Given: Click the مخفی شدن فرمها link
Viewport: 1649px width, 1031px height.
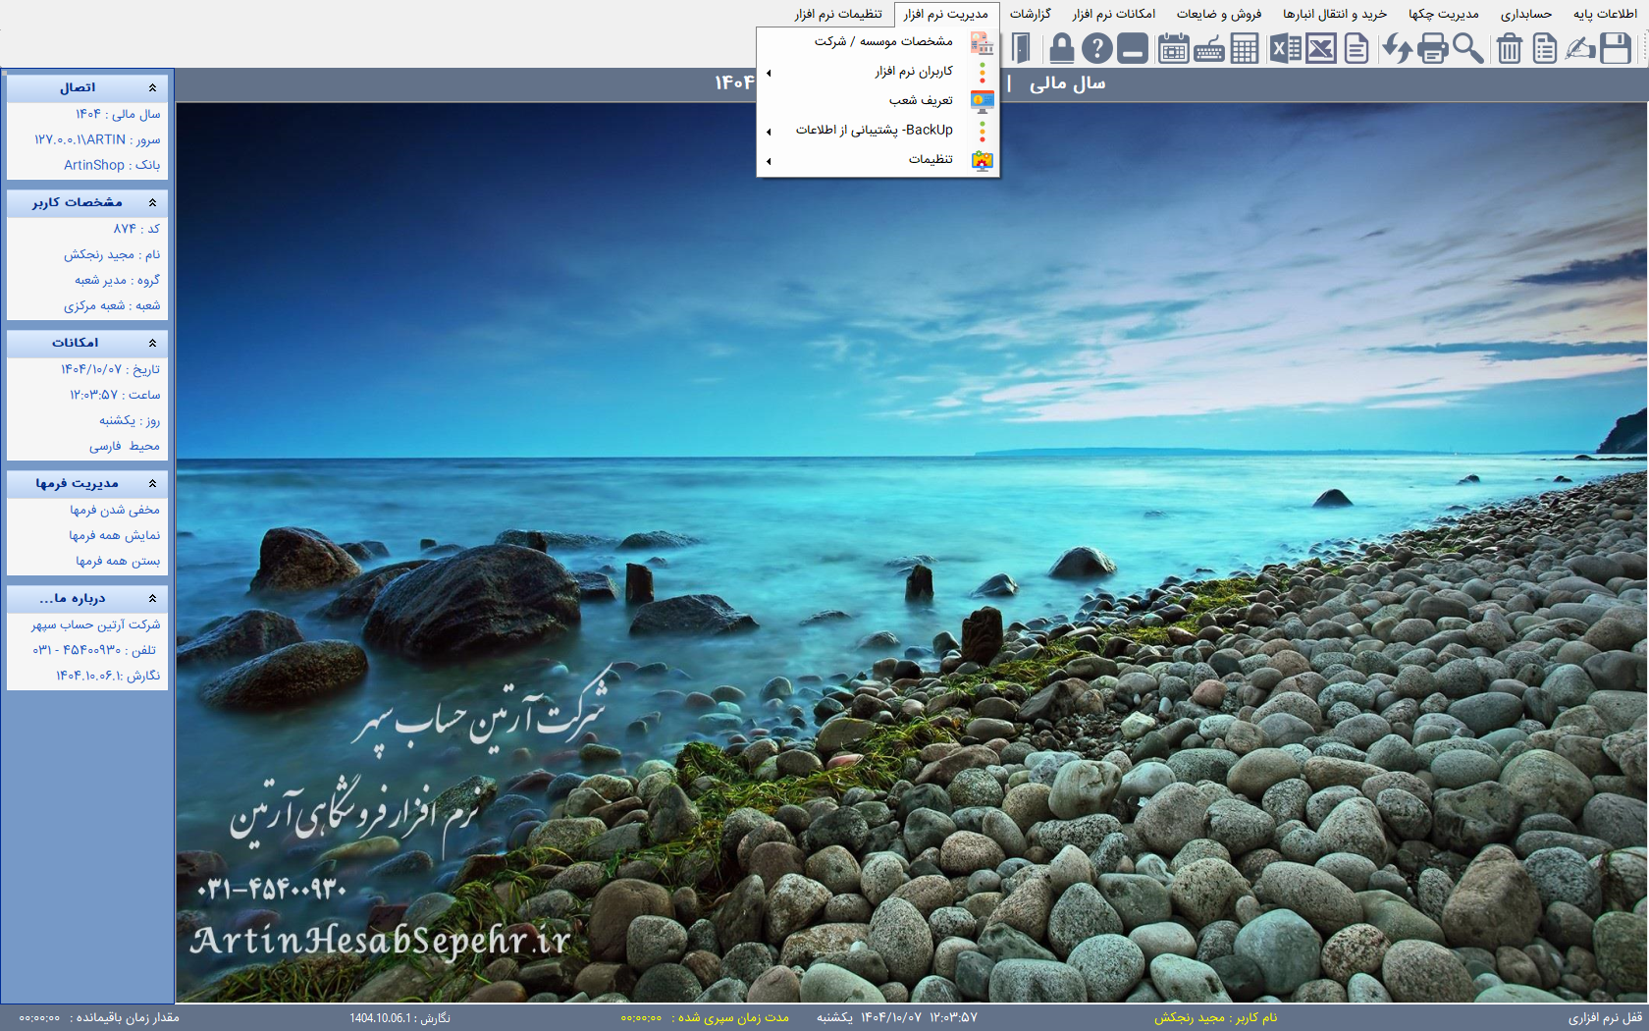Looking at the screenshot, I should click(115, 511).
